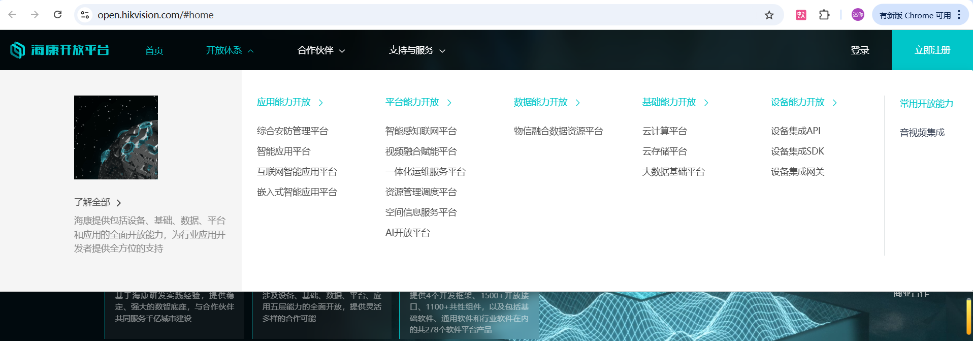Open the 平台能力开放 category heading
The image size is (973, 341).
click(x=418, y=102)
